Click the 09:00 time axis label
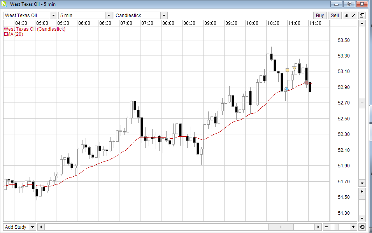Image resolution: width=372 pixels, height=233 pixels. [210, 23]
